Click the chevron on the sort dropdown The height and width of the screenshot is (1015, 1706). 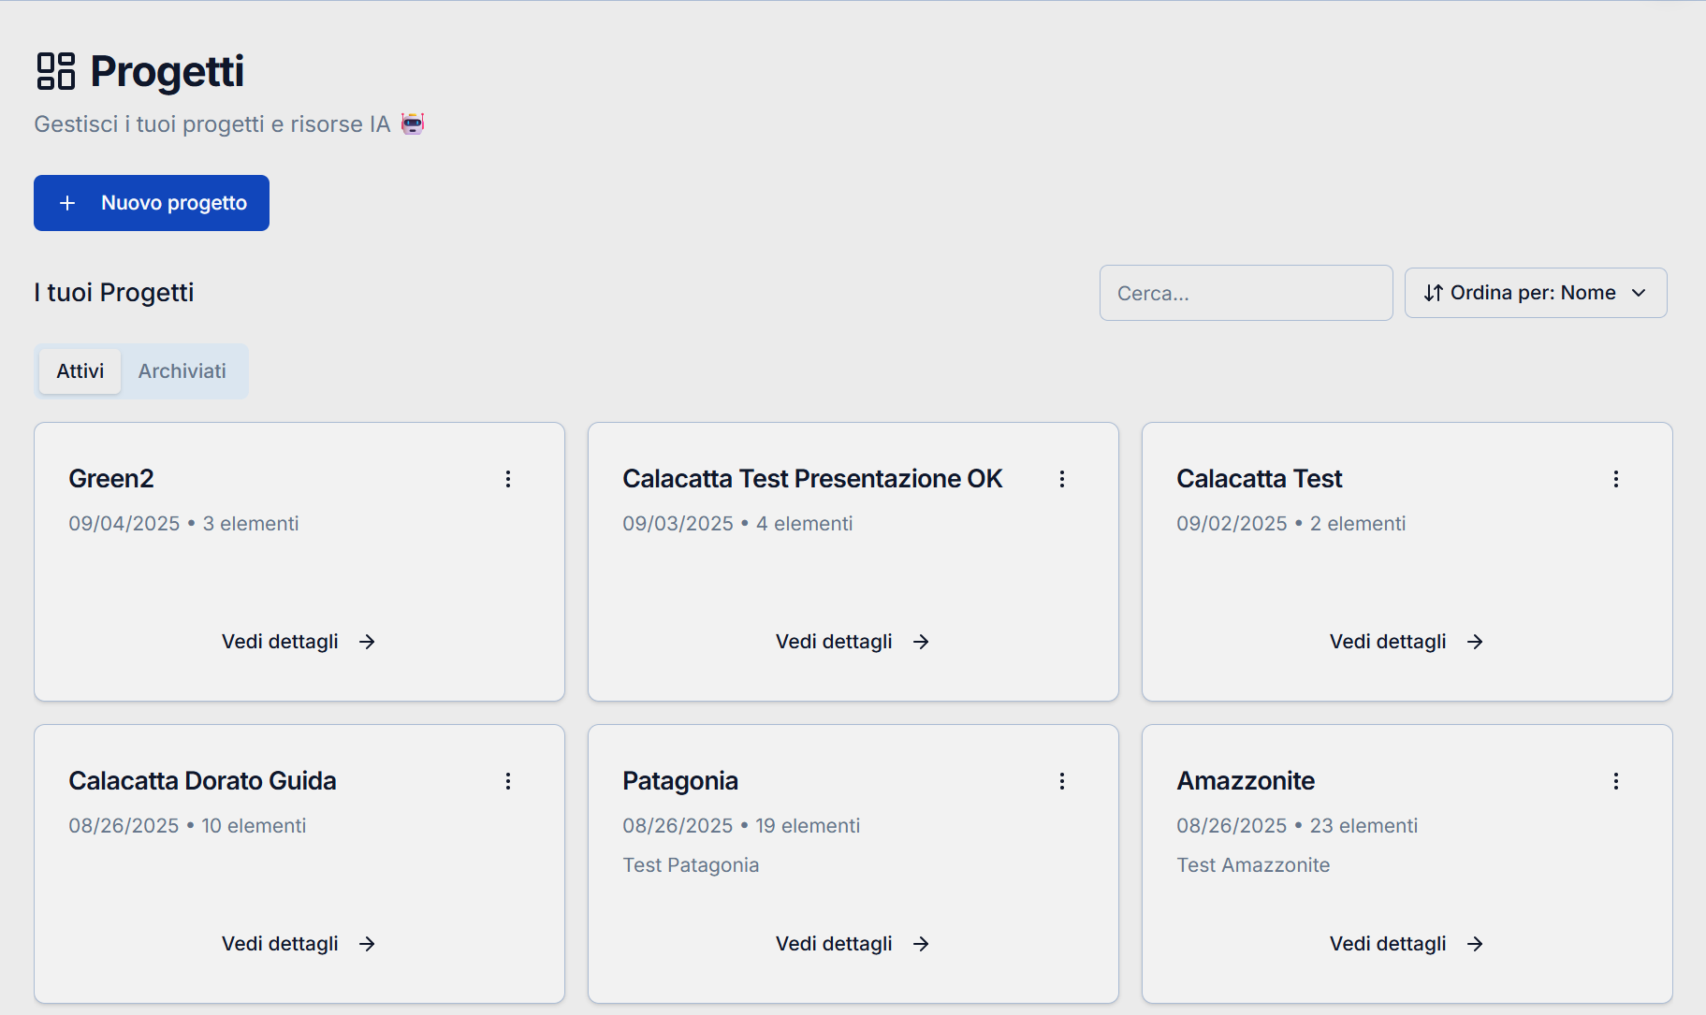[x=1639, y=293]
